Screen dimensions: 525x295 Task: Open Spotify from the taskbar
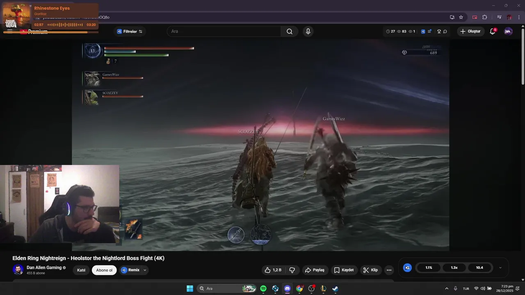click(x=263, y=288)
